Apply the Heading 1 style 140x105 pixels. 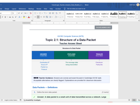pos(114,15)
